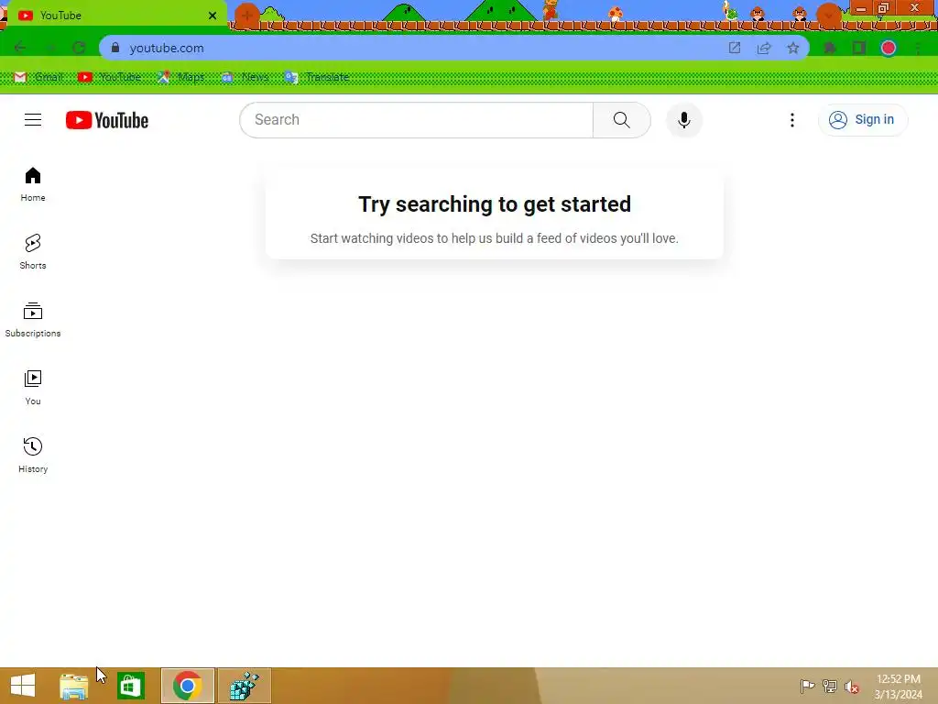Open the YouTube hamburger guide menu
The image size is (938, 704).
[x=33, y=120]
